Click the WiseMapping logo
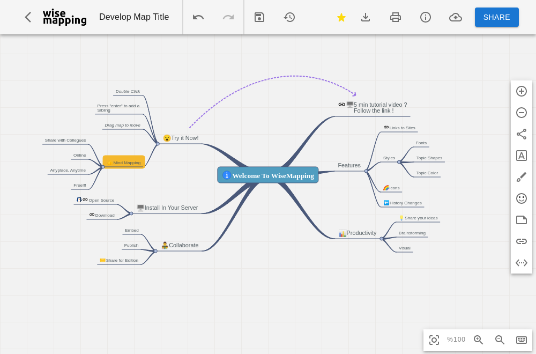Screen dimensions: 536x354 coord(65,17)
